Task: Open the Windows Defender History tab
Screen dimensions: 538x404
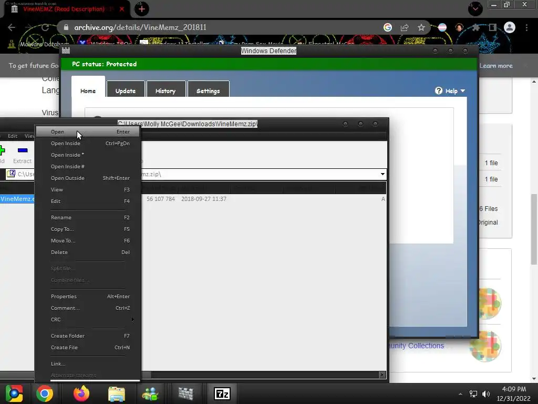Action: pyautogui.click(x=165, y=89)
